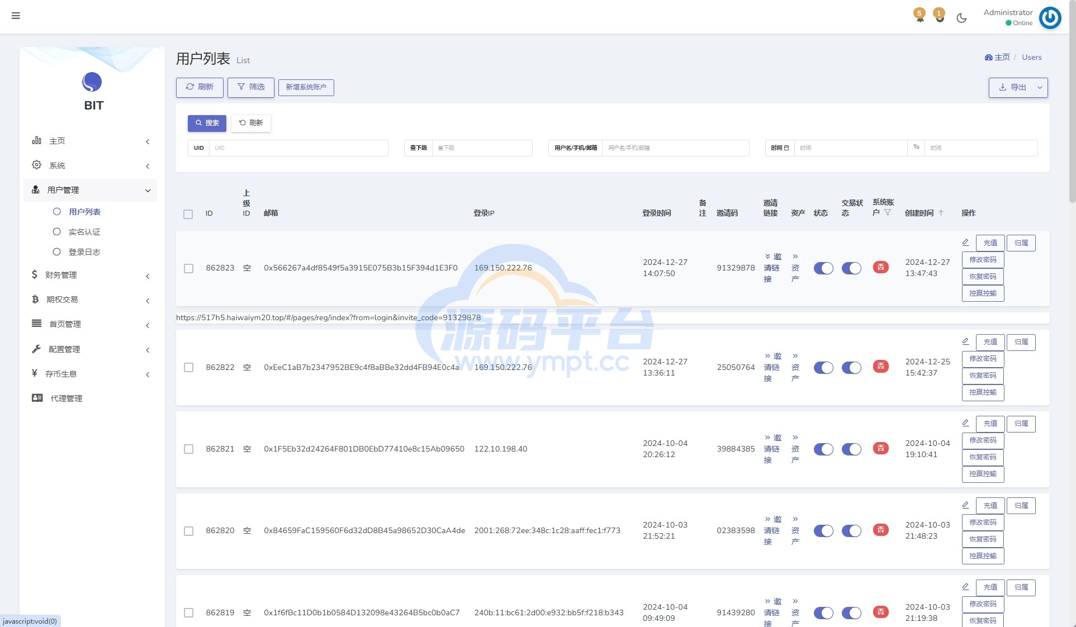
Task: Click the UID search input field
Action: (298, 148)
